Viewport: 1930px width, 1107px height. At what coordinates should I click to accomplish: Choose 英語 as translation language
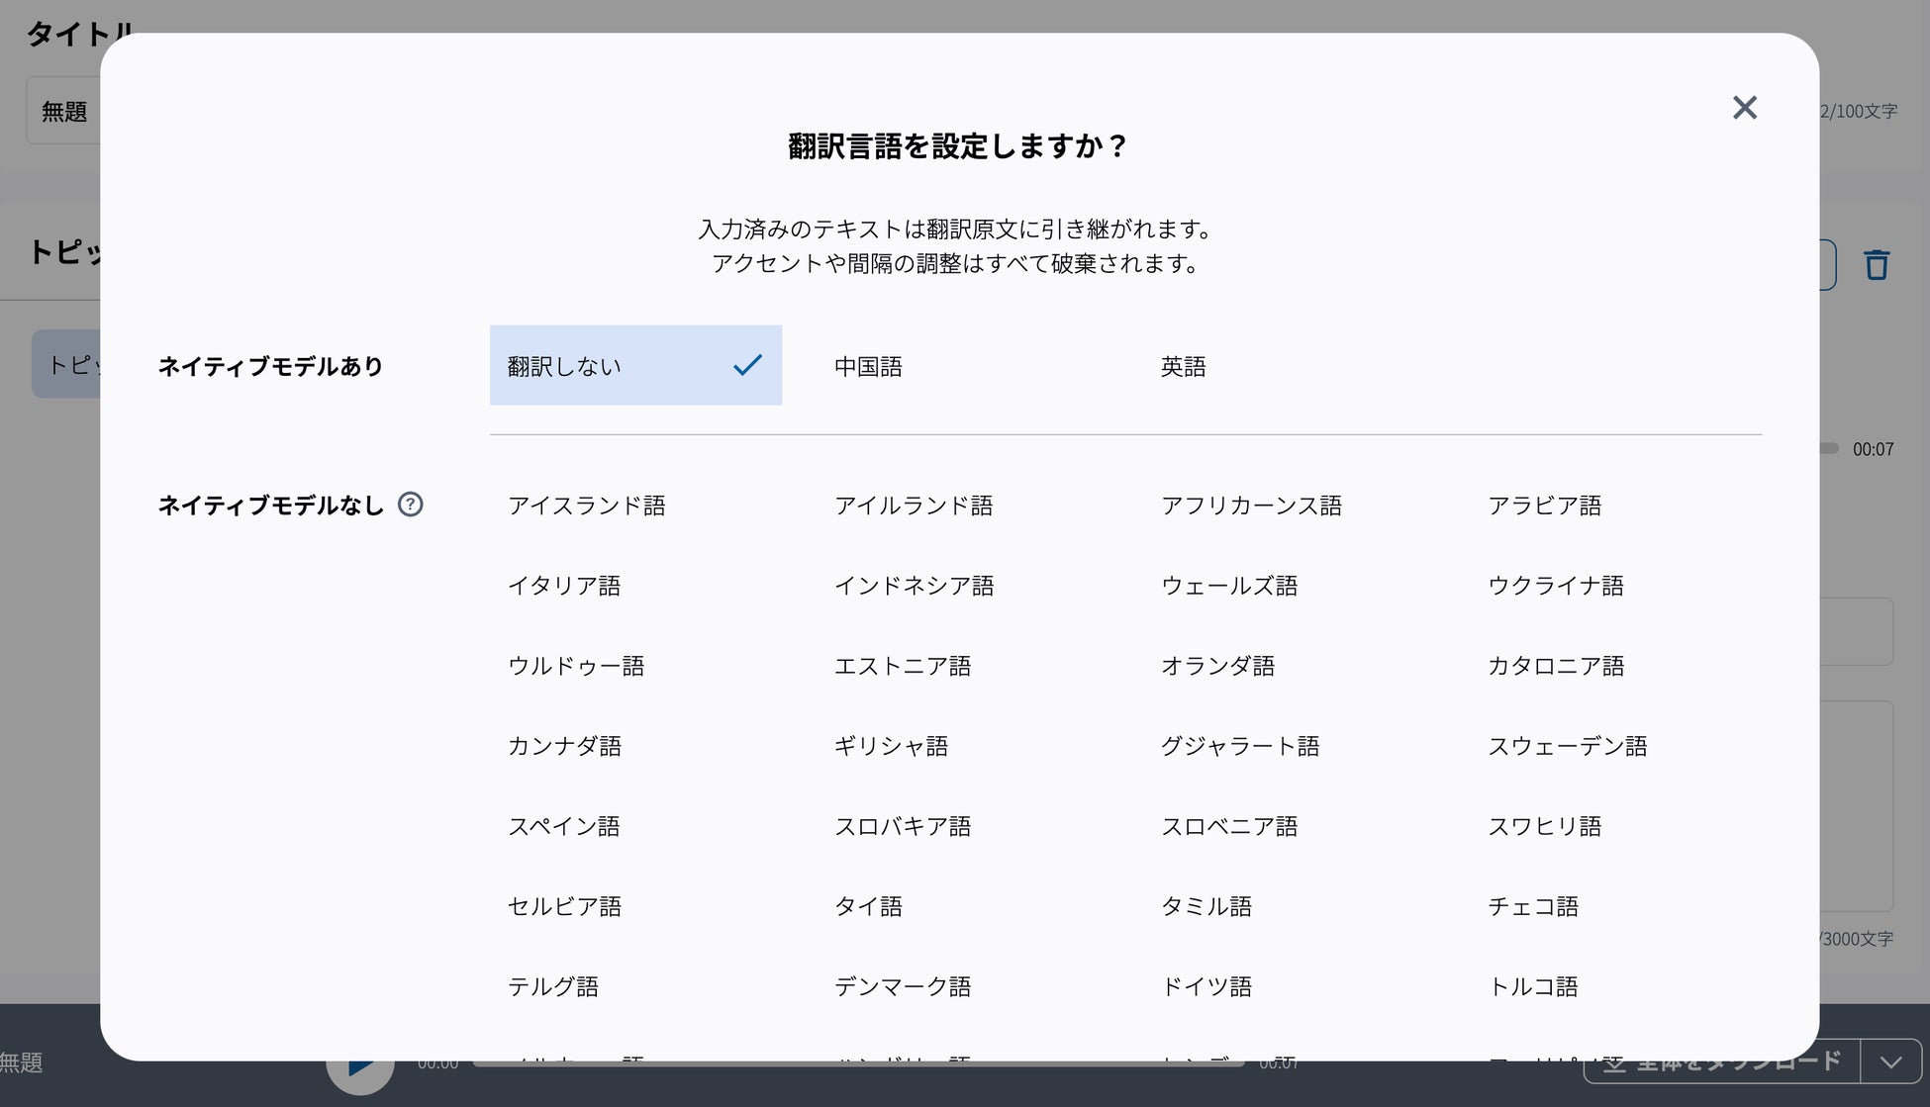tap(1183, 367)
